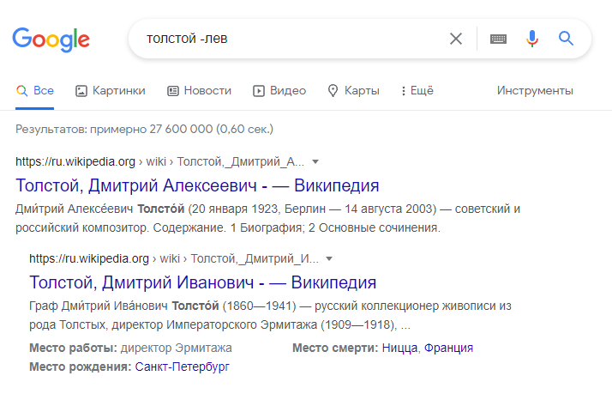Switch to Новости tab

tap(199, 91)
